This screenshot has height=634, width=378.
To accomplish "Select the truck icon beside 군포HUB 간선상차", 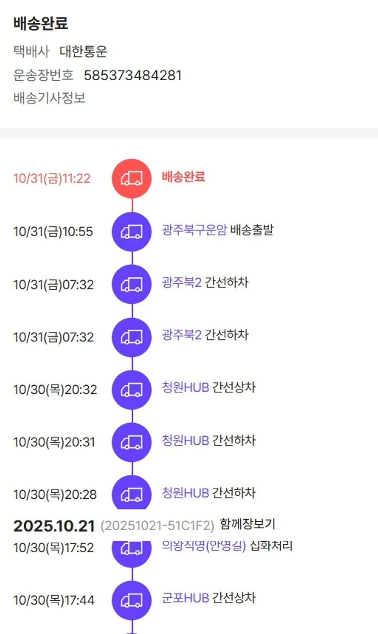I will point(132,600).
